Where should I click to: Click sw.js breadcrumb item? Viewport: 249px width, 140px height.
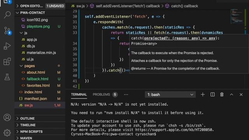point(81,6)
